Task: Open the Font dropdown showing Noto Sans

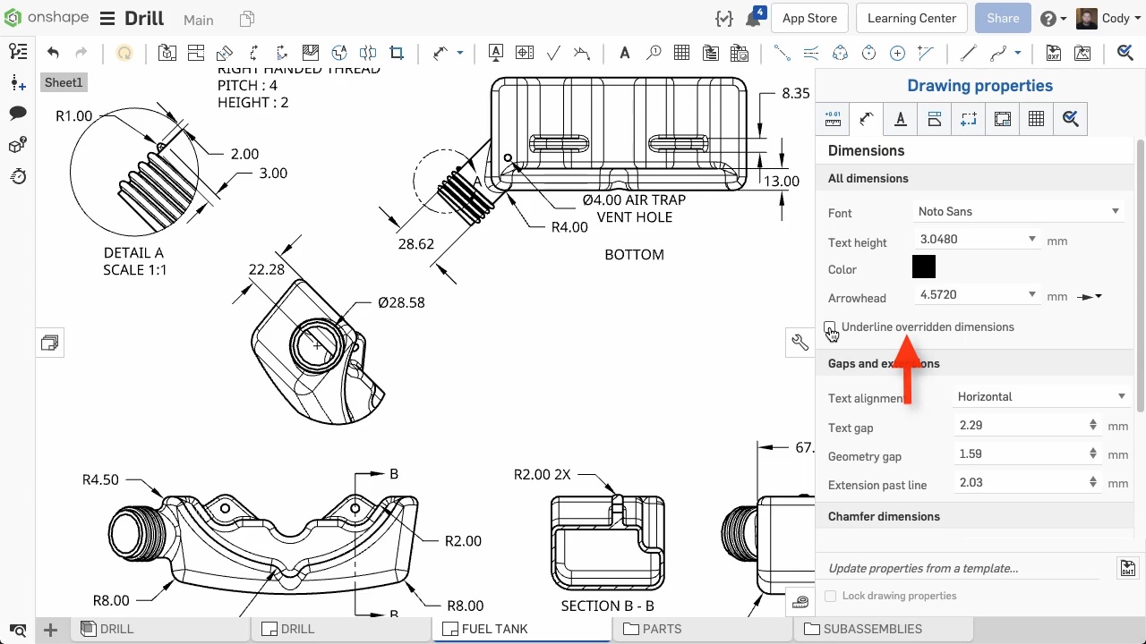Action: click(x=1019, y=212)
